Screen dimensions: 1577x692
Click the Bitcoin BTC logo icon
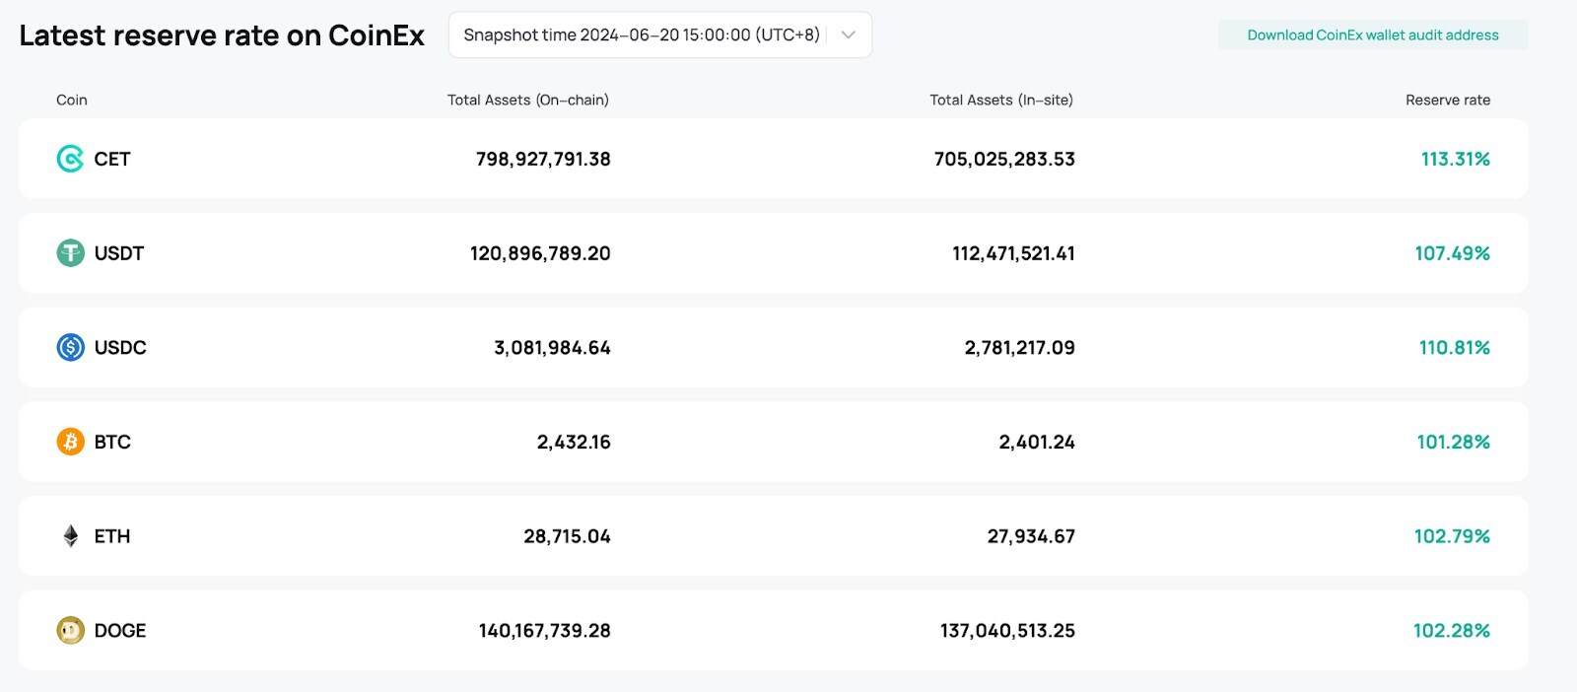coord(70,442)
